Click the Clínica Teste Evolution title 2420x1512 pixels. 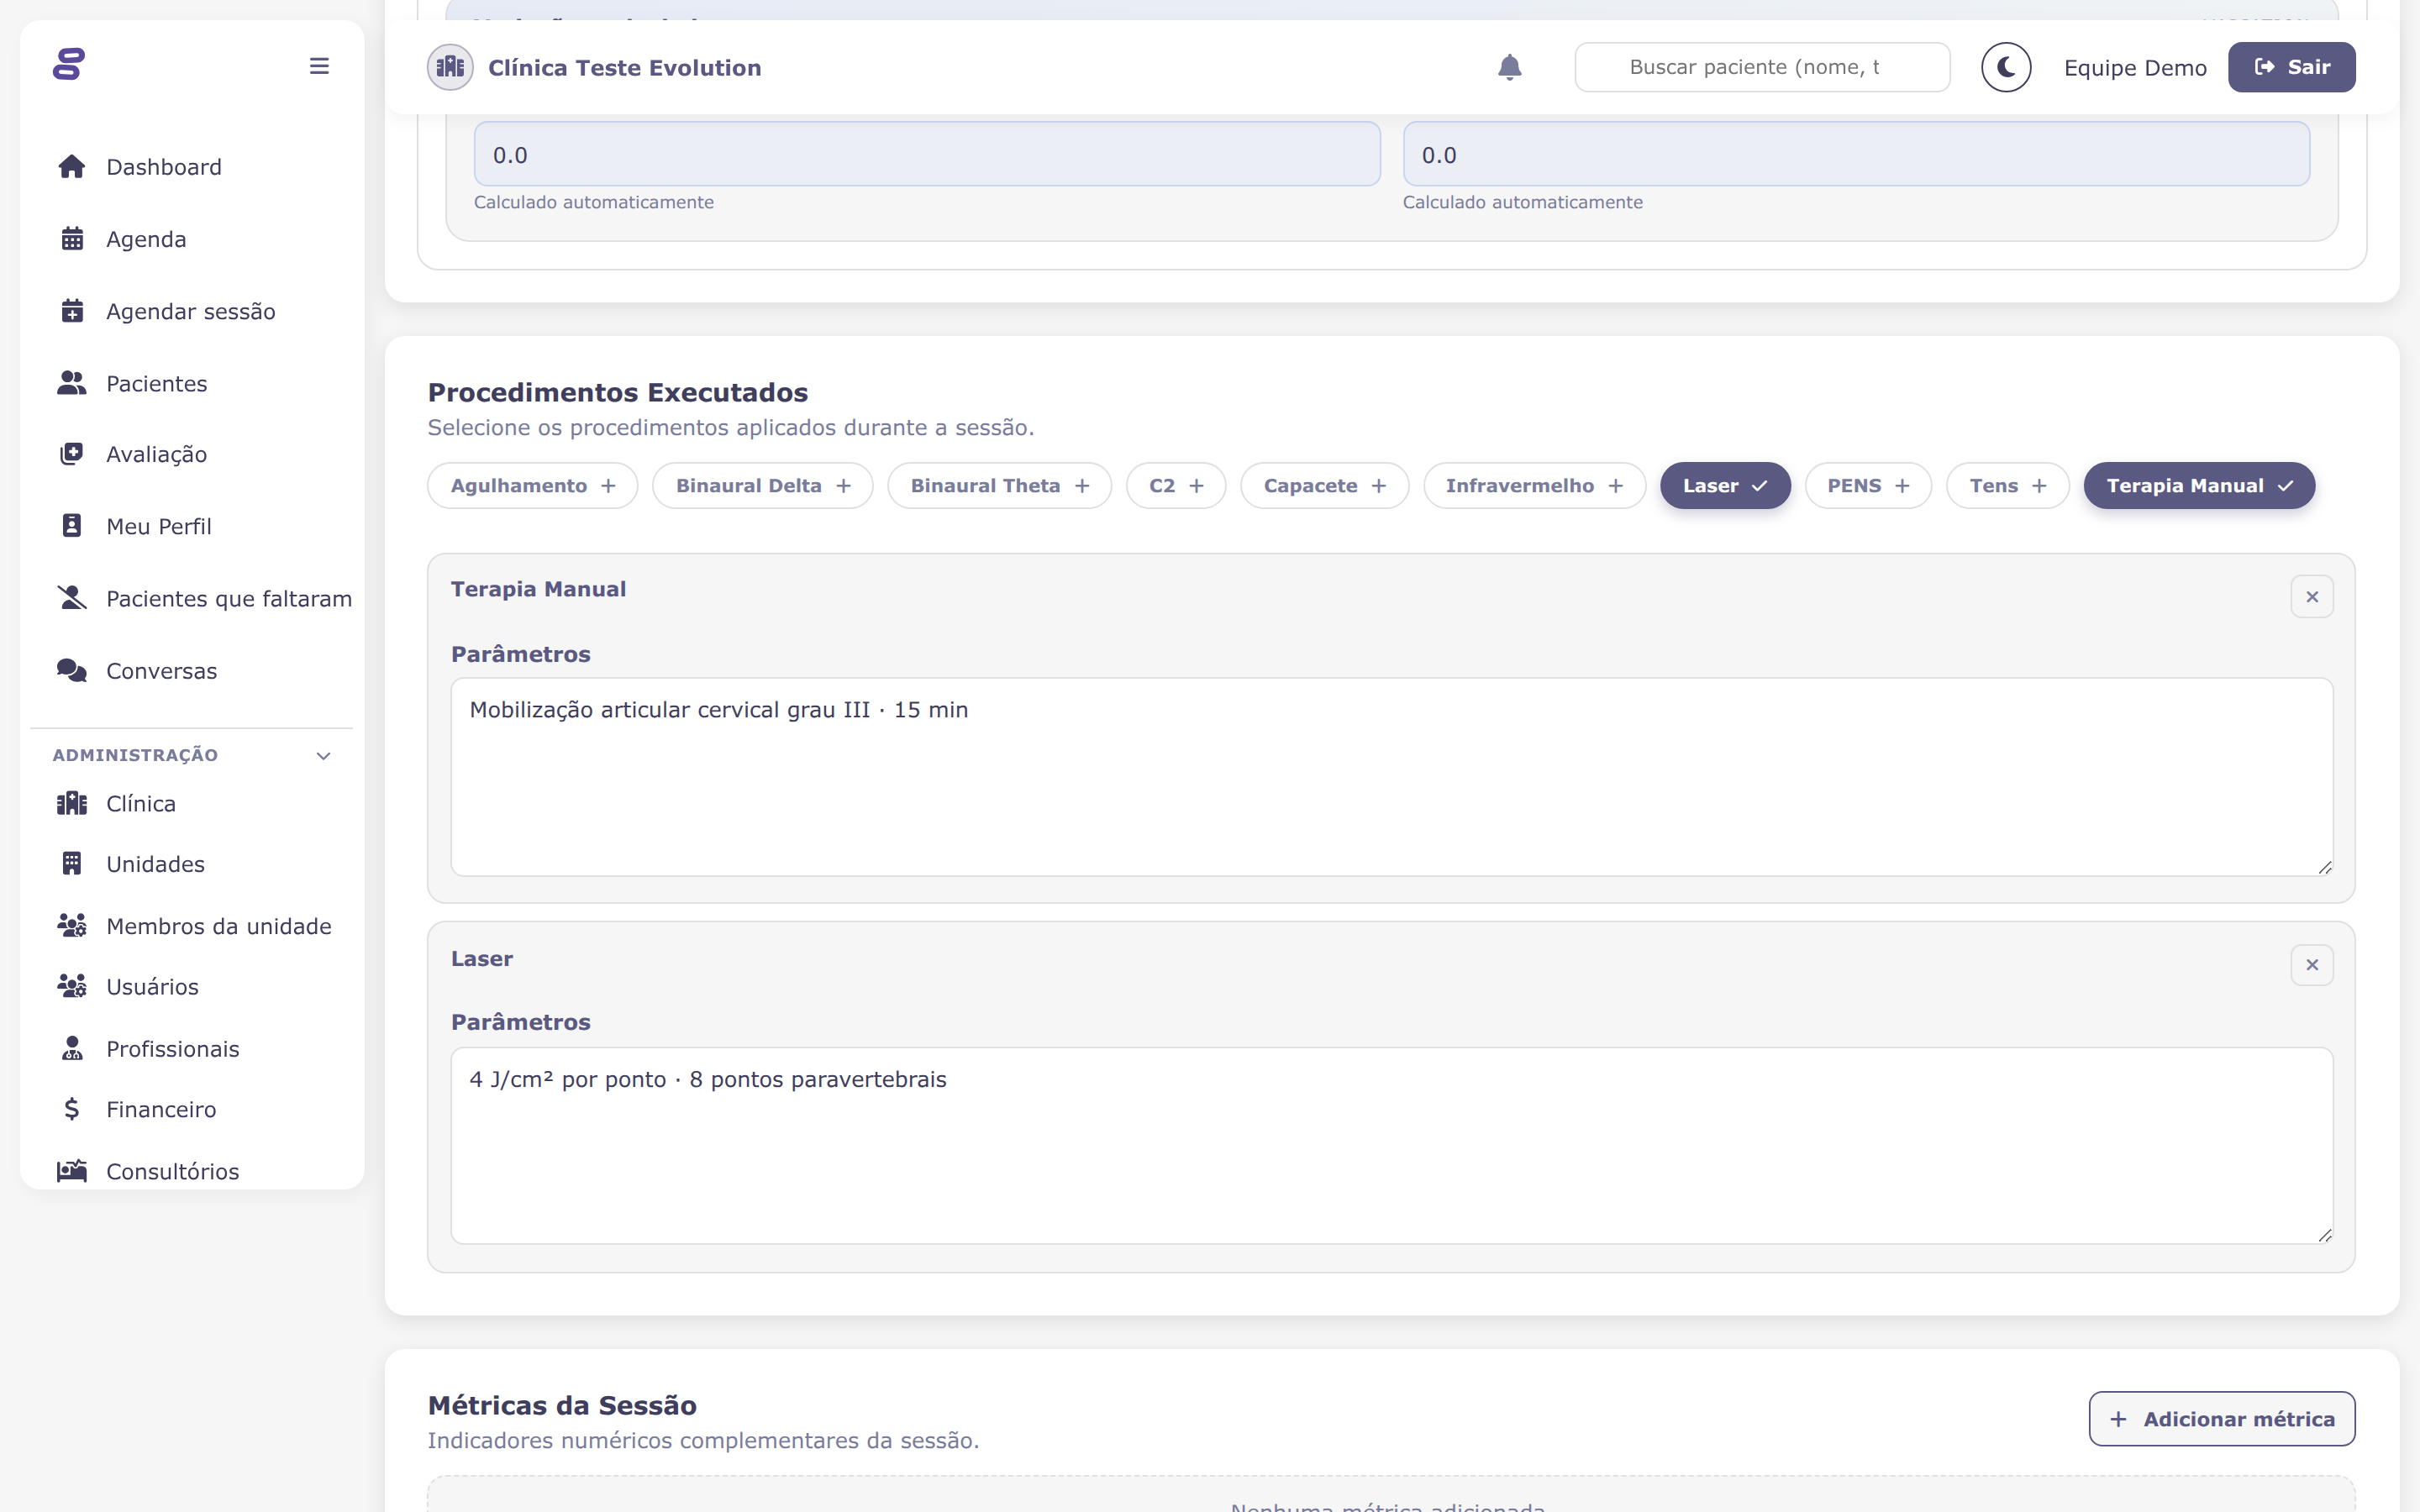(625, 67)
